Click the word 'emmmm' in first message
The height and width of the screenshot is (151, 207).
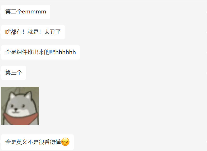point(34,12)
